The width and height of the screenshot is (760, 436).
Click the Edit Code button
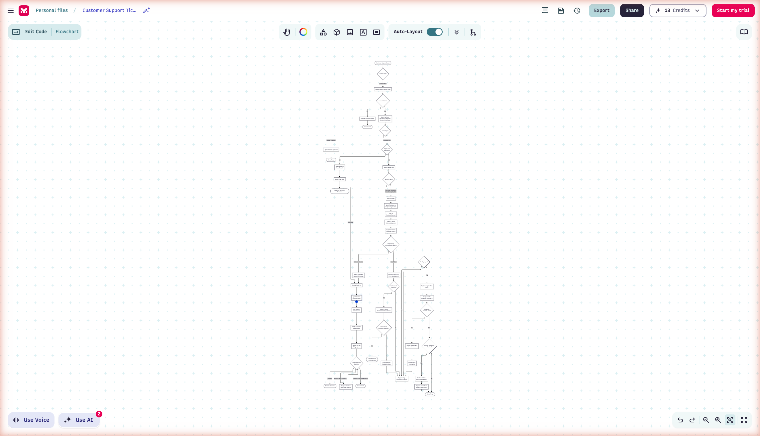[x=30, y=32]
